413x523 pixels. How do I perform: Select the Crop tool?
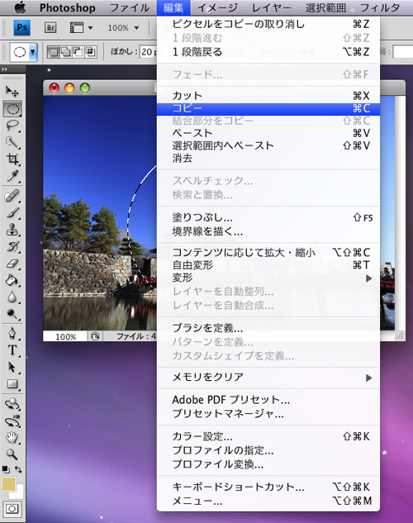pyautogui.click(x=12, y=159)
